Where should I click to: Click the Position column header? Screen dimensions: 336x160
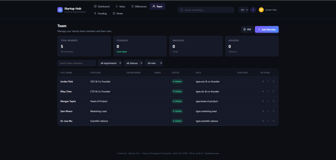[95, 73]
